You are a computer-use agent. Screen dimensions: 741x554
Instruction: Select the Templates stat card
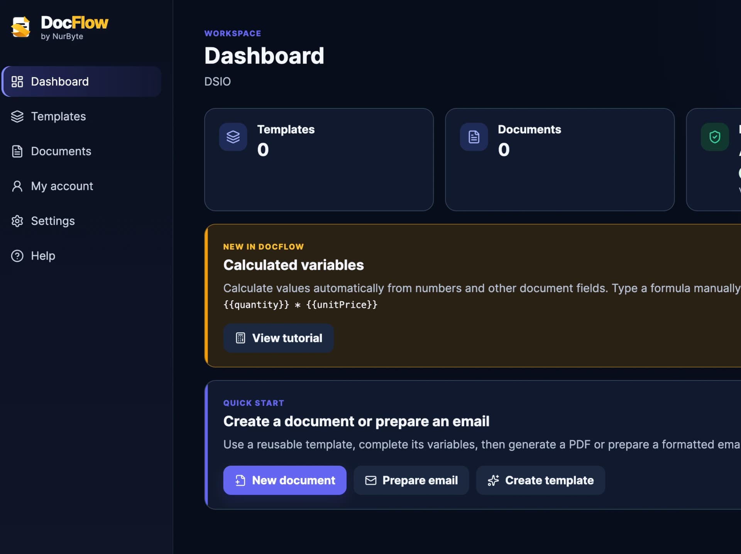click(319, 160)
